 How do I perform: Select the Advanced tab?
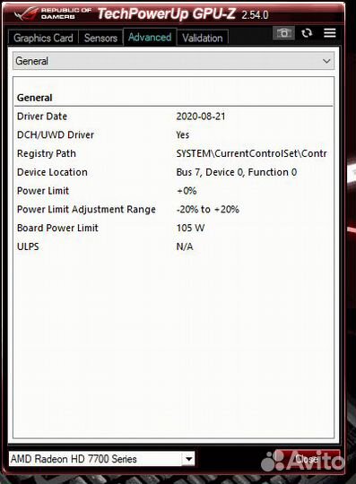[x=150, y=37]
